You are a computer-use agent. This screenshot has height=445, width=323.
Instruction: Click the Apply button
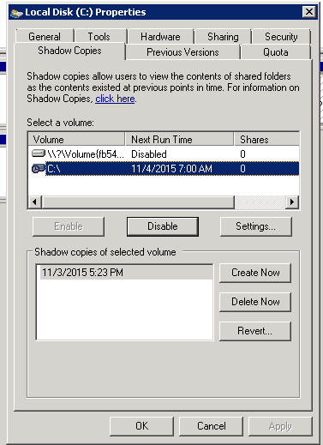[280, 426]
